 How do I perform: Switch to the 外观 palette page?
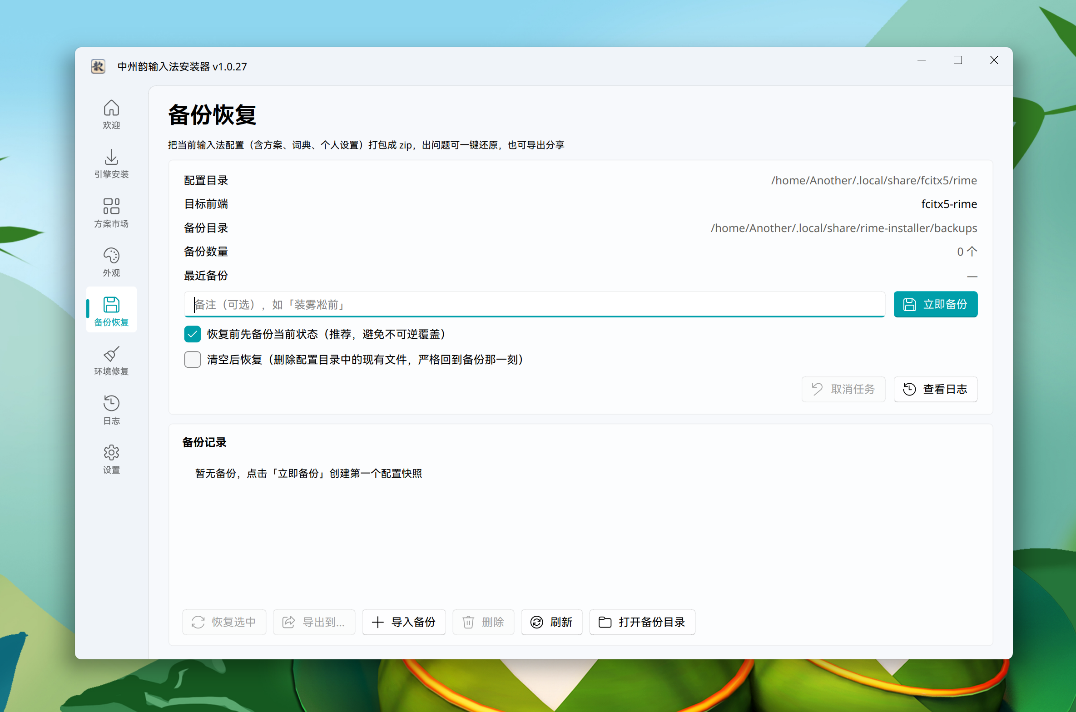coord(111,262)
